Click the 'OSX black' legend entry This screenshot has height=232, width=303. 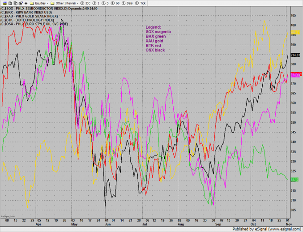(x=155, y=50)
